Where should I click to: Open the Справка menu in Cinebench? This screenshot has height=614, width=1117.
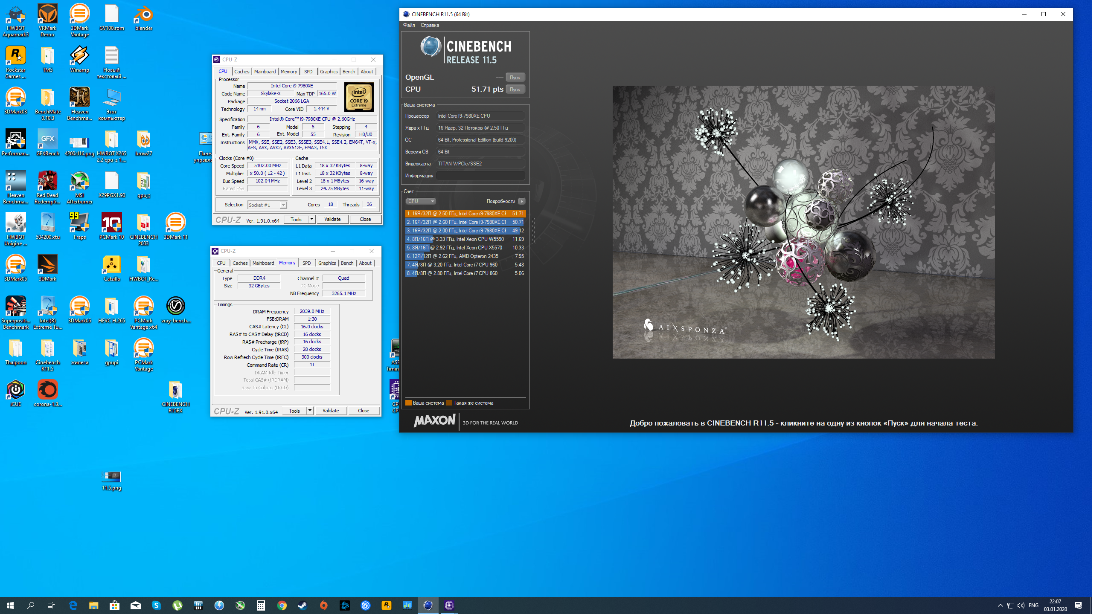click(430, 25)
